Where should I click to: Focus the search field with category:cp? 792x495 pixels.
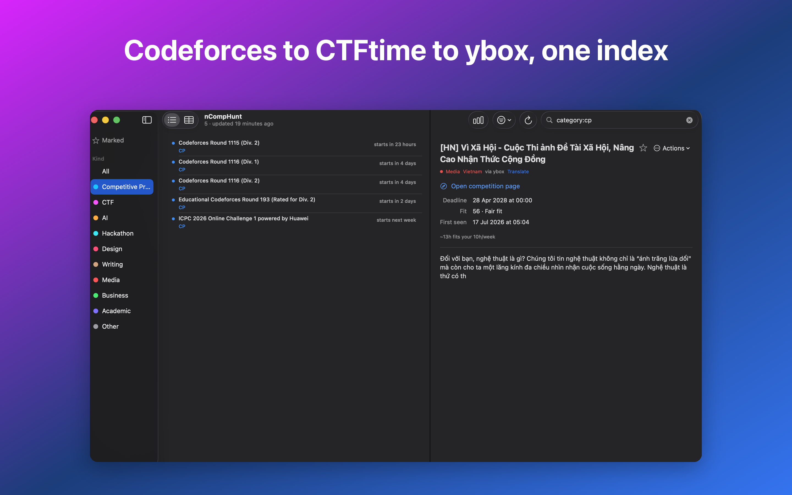click(x=619, y=120)
